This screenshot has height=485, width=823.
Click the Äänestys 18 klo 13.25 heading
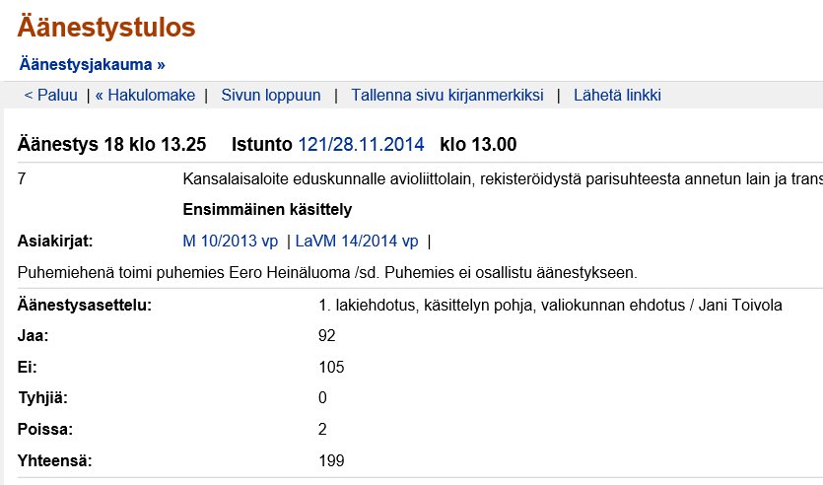[x=111, y=145]
